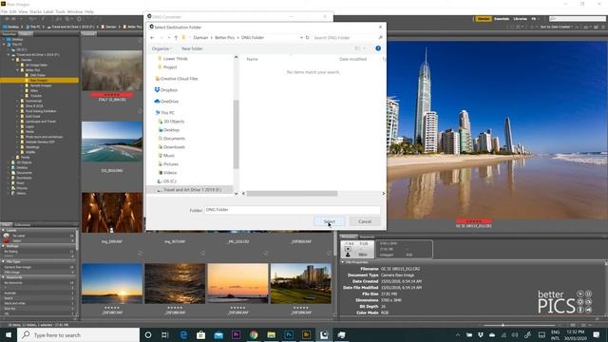Image resolution: width=608 pixels, height=342 pixels.
Task: Sort by the Name column header
Action: coord(253,59)
